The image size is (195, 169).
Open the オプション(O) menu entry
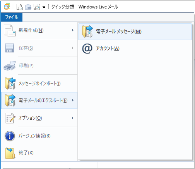(39, 118)
